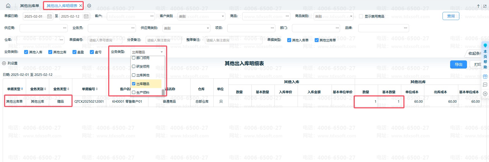
Task: Click the blue 导出 export button
Action: (458, 64)
